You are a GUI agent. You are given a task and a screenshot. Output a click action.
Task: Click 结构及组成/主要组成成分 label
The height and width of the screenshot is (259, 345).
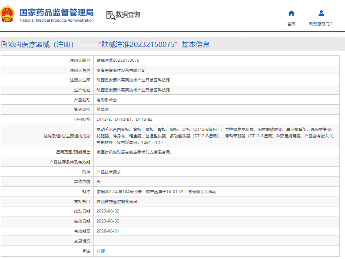point(67,136)
